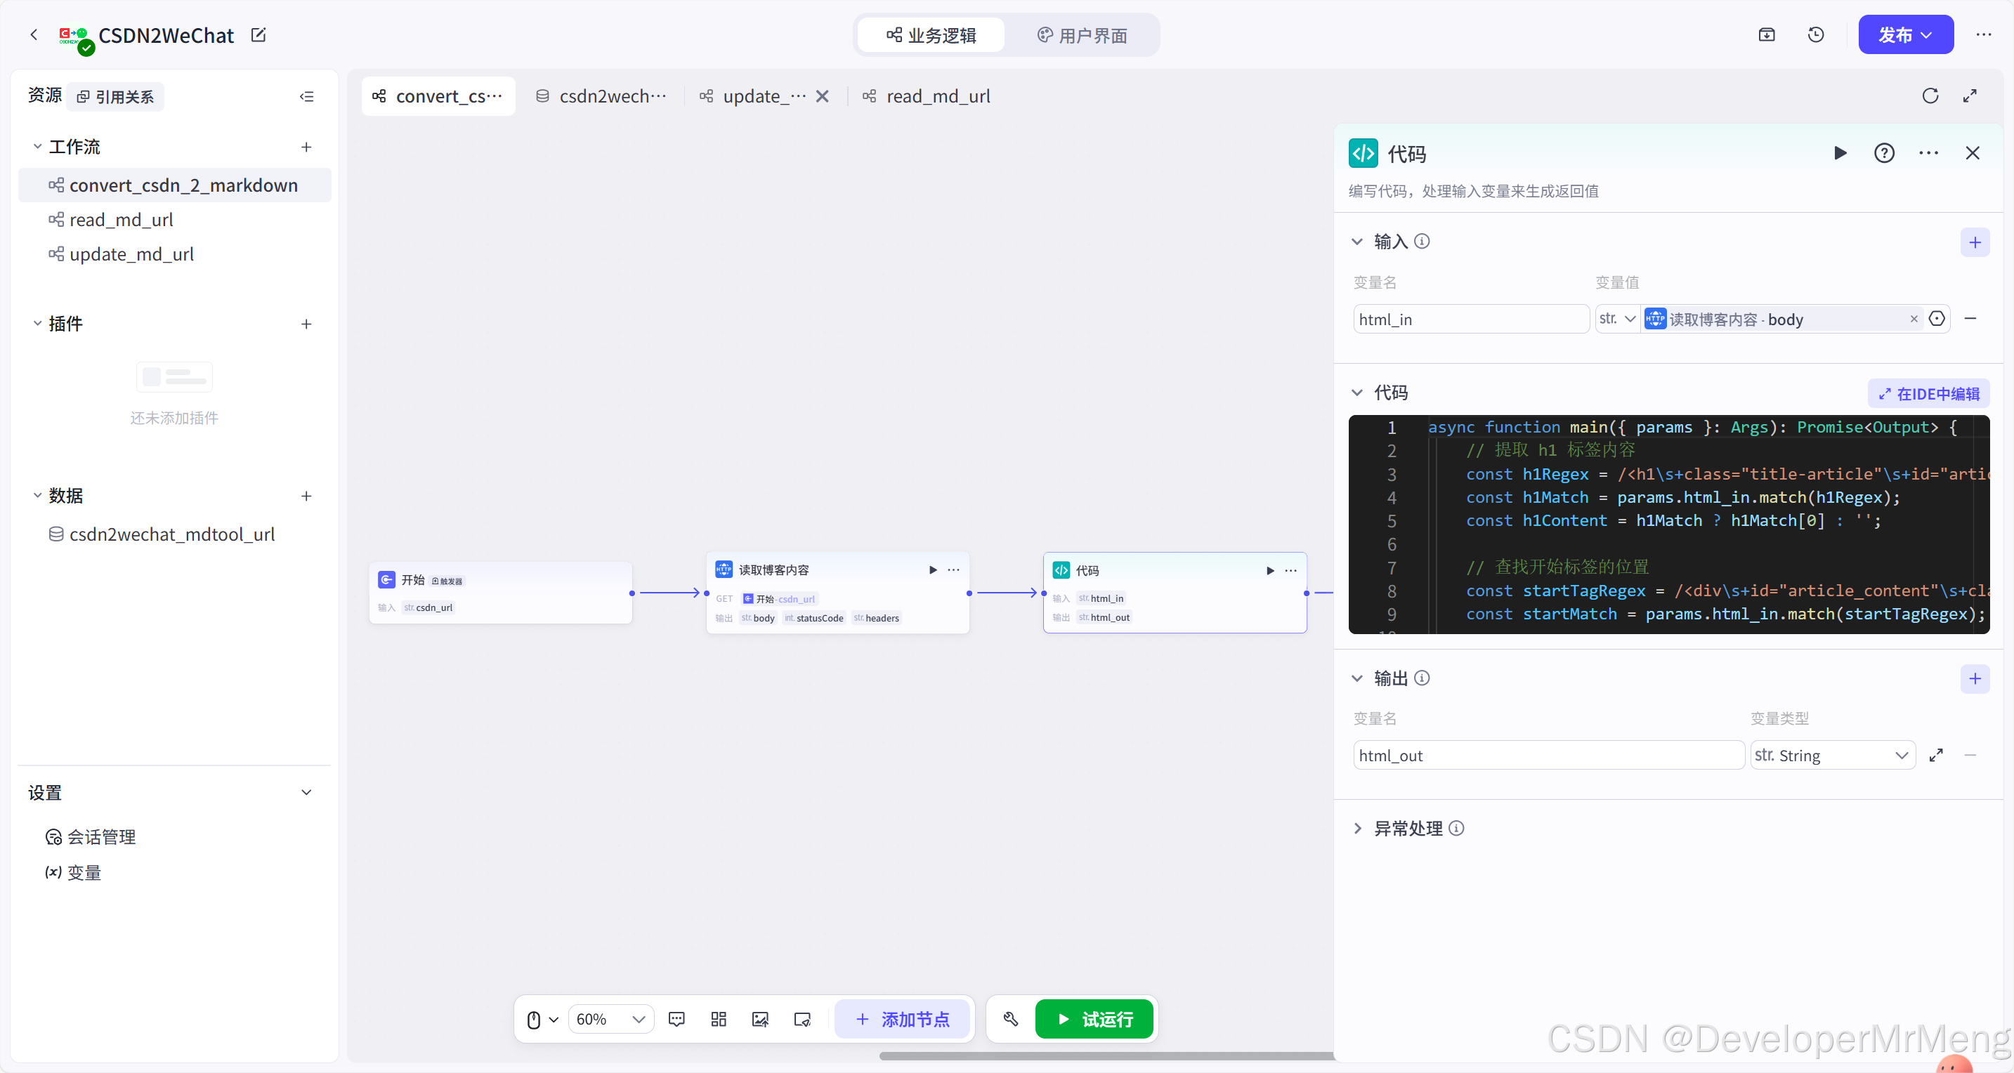Click 在IDE中编辑 link
This screenshot has height=1073, width=2014.
click(1929, 393)
